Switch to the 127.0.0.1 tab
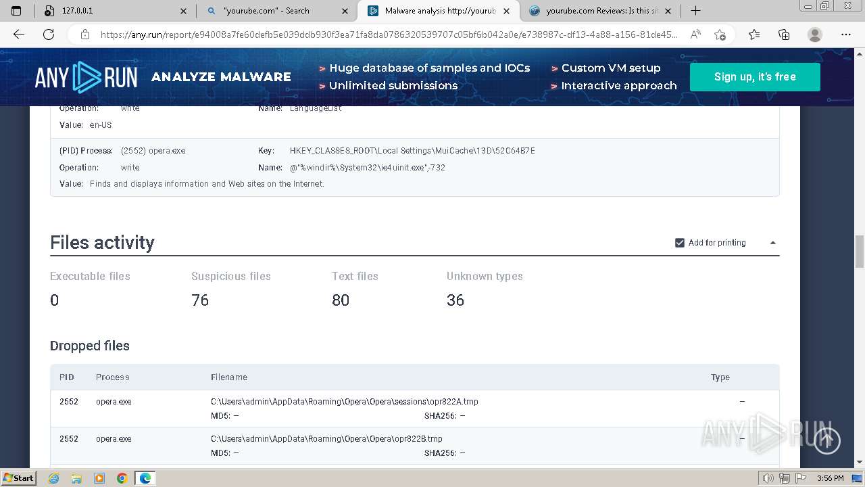The image size is (865, 487). 116,11
